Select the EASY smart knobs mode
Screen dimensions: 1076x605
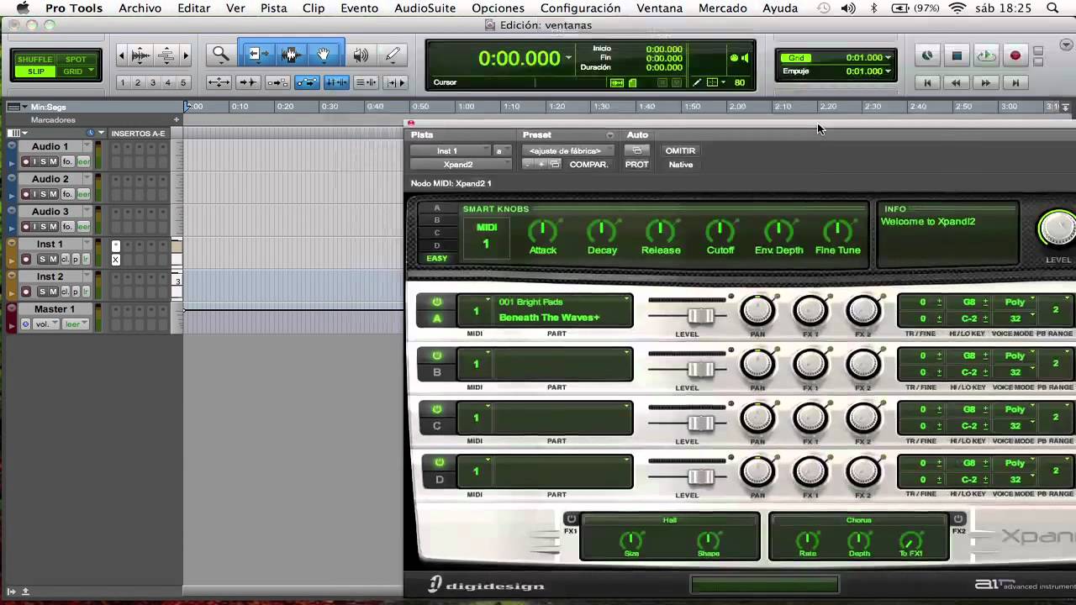(436, 258)
